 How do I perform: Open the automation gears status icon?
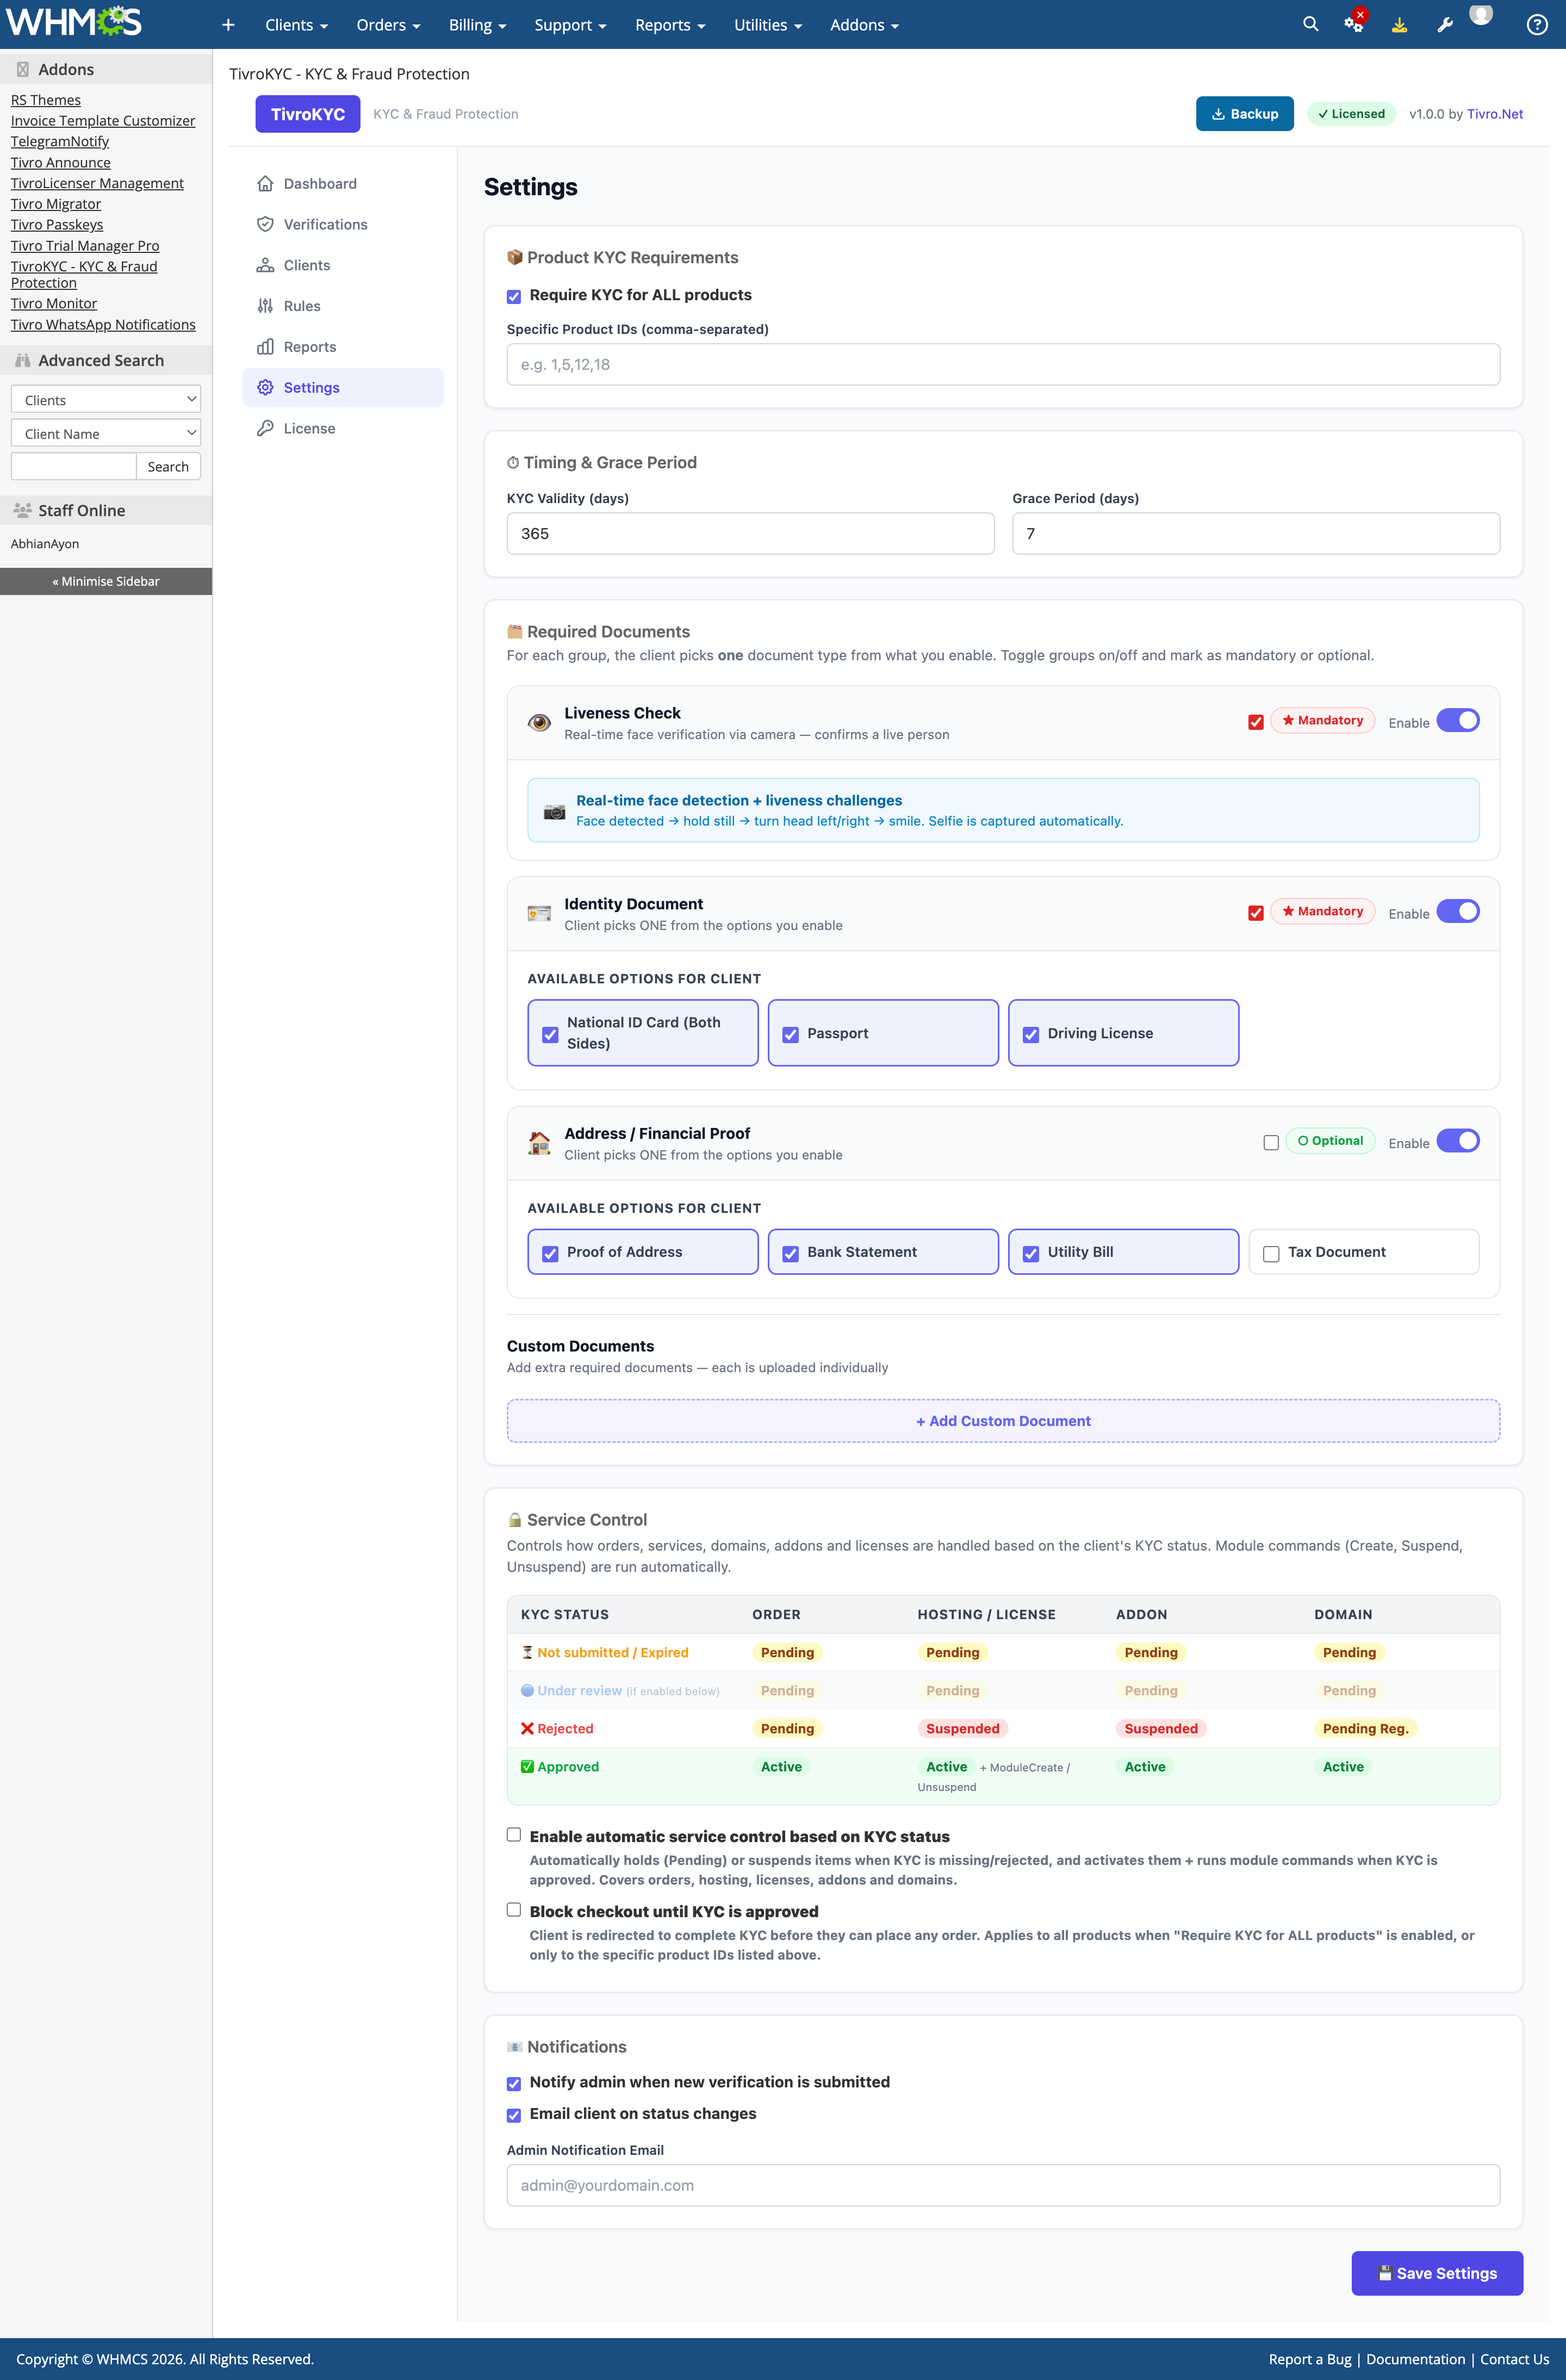pos(1353,24)
